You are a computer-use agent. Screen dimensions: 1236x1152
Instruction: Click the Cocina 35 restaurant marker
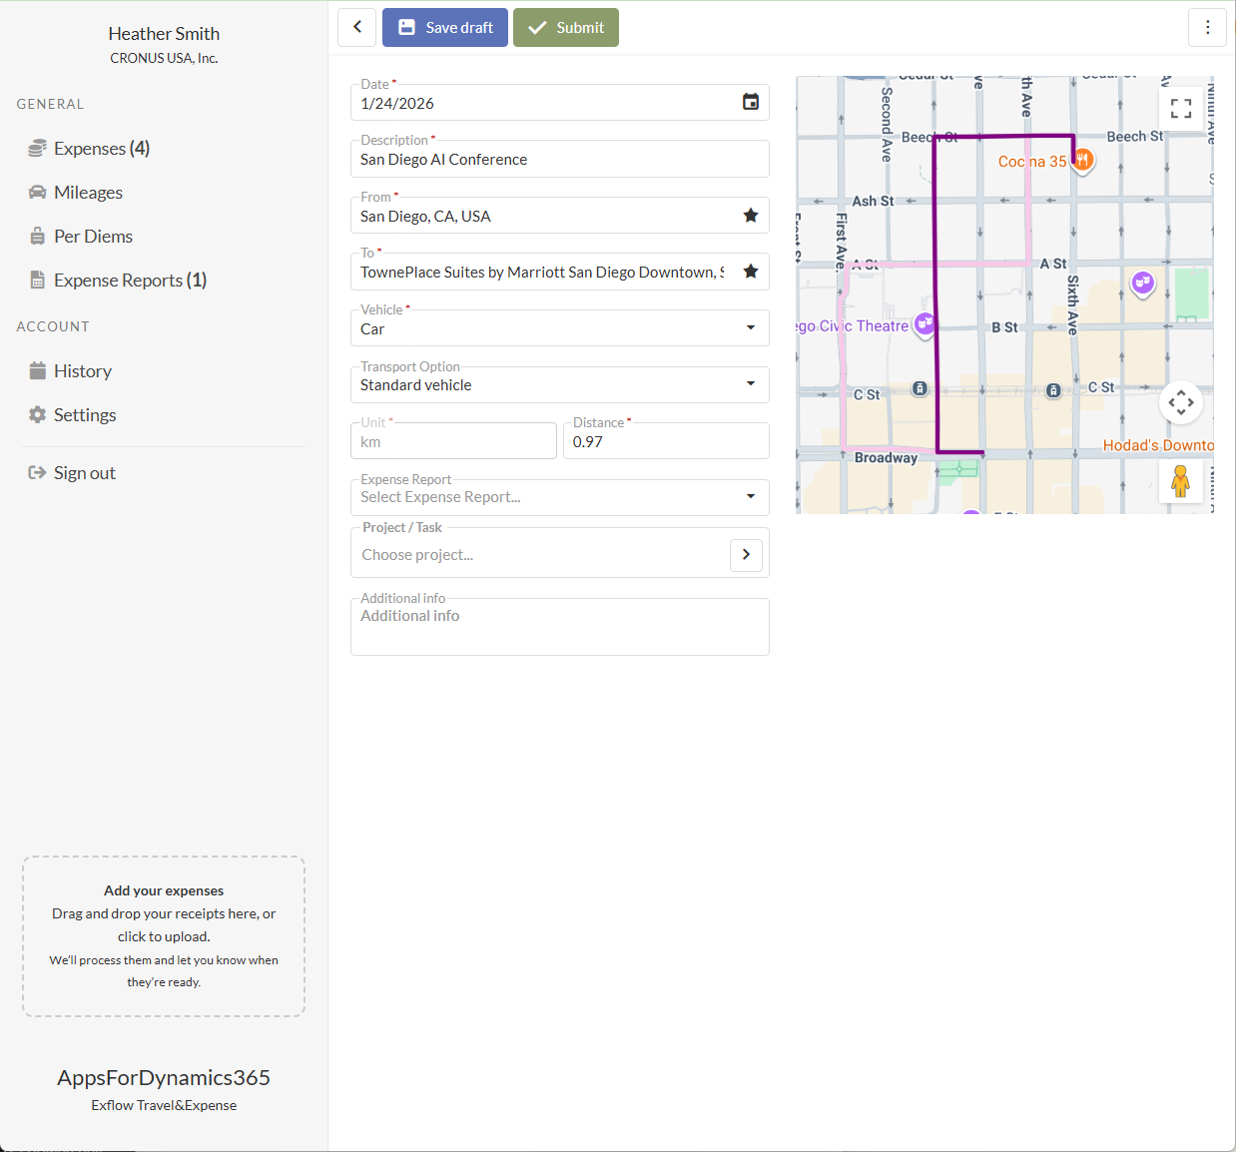1082,160
